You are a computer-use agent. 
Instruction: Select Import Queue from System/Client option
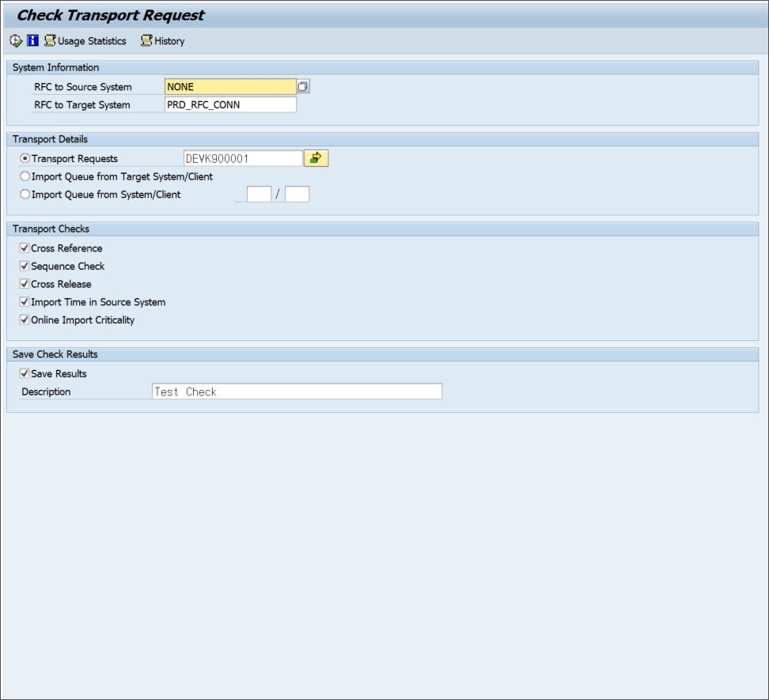coord(25,195)
